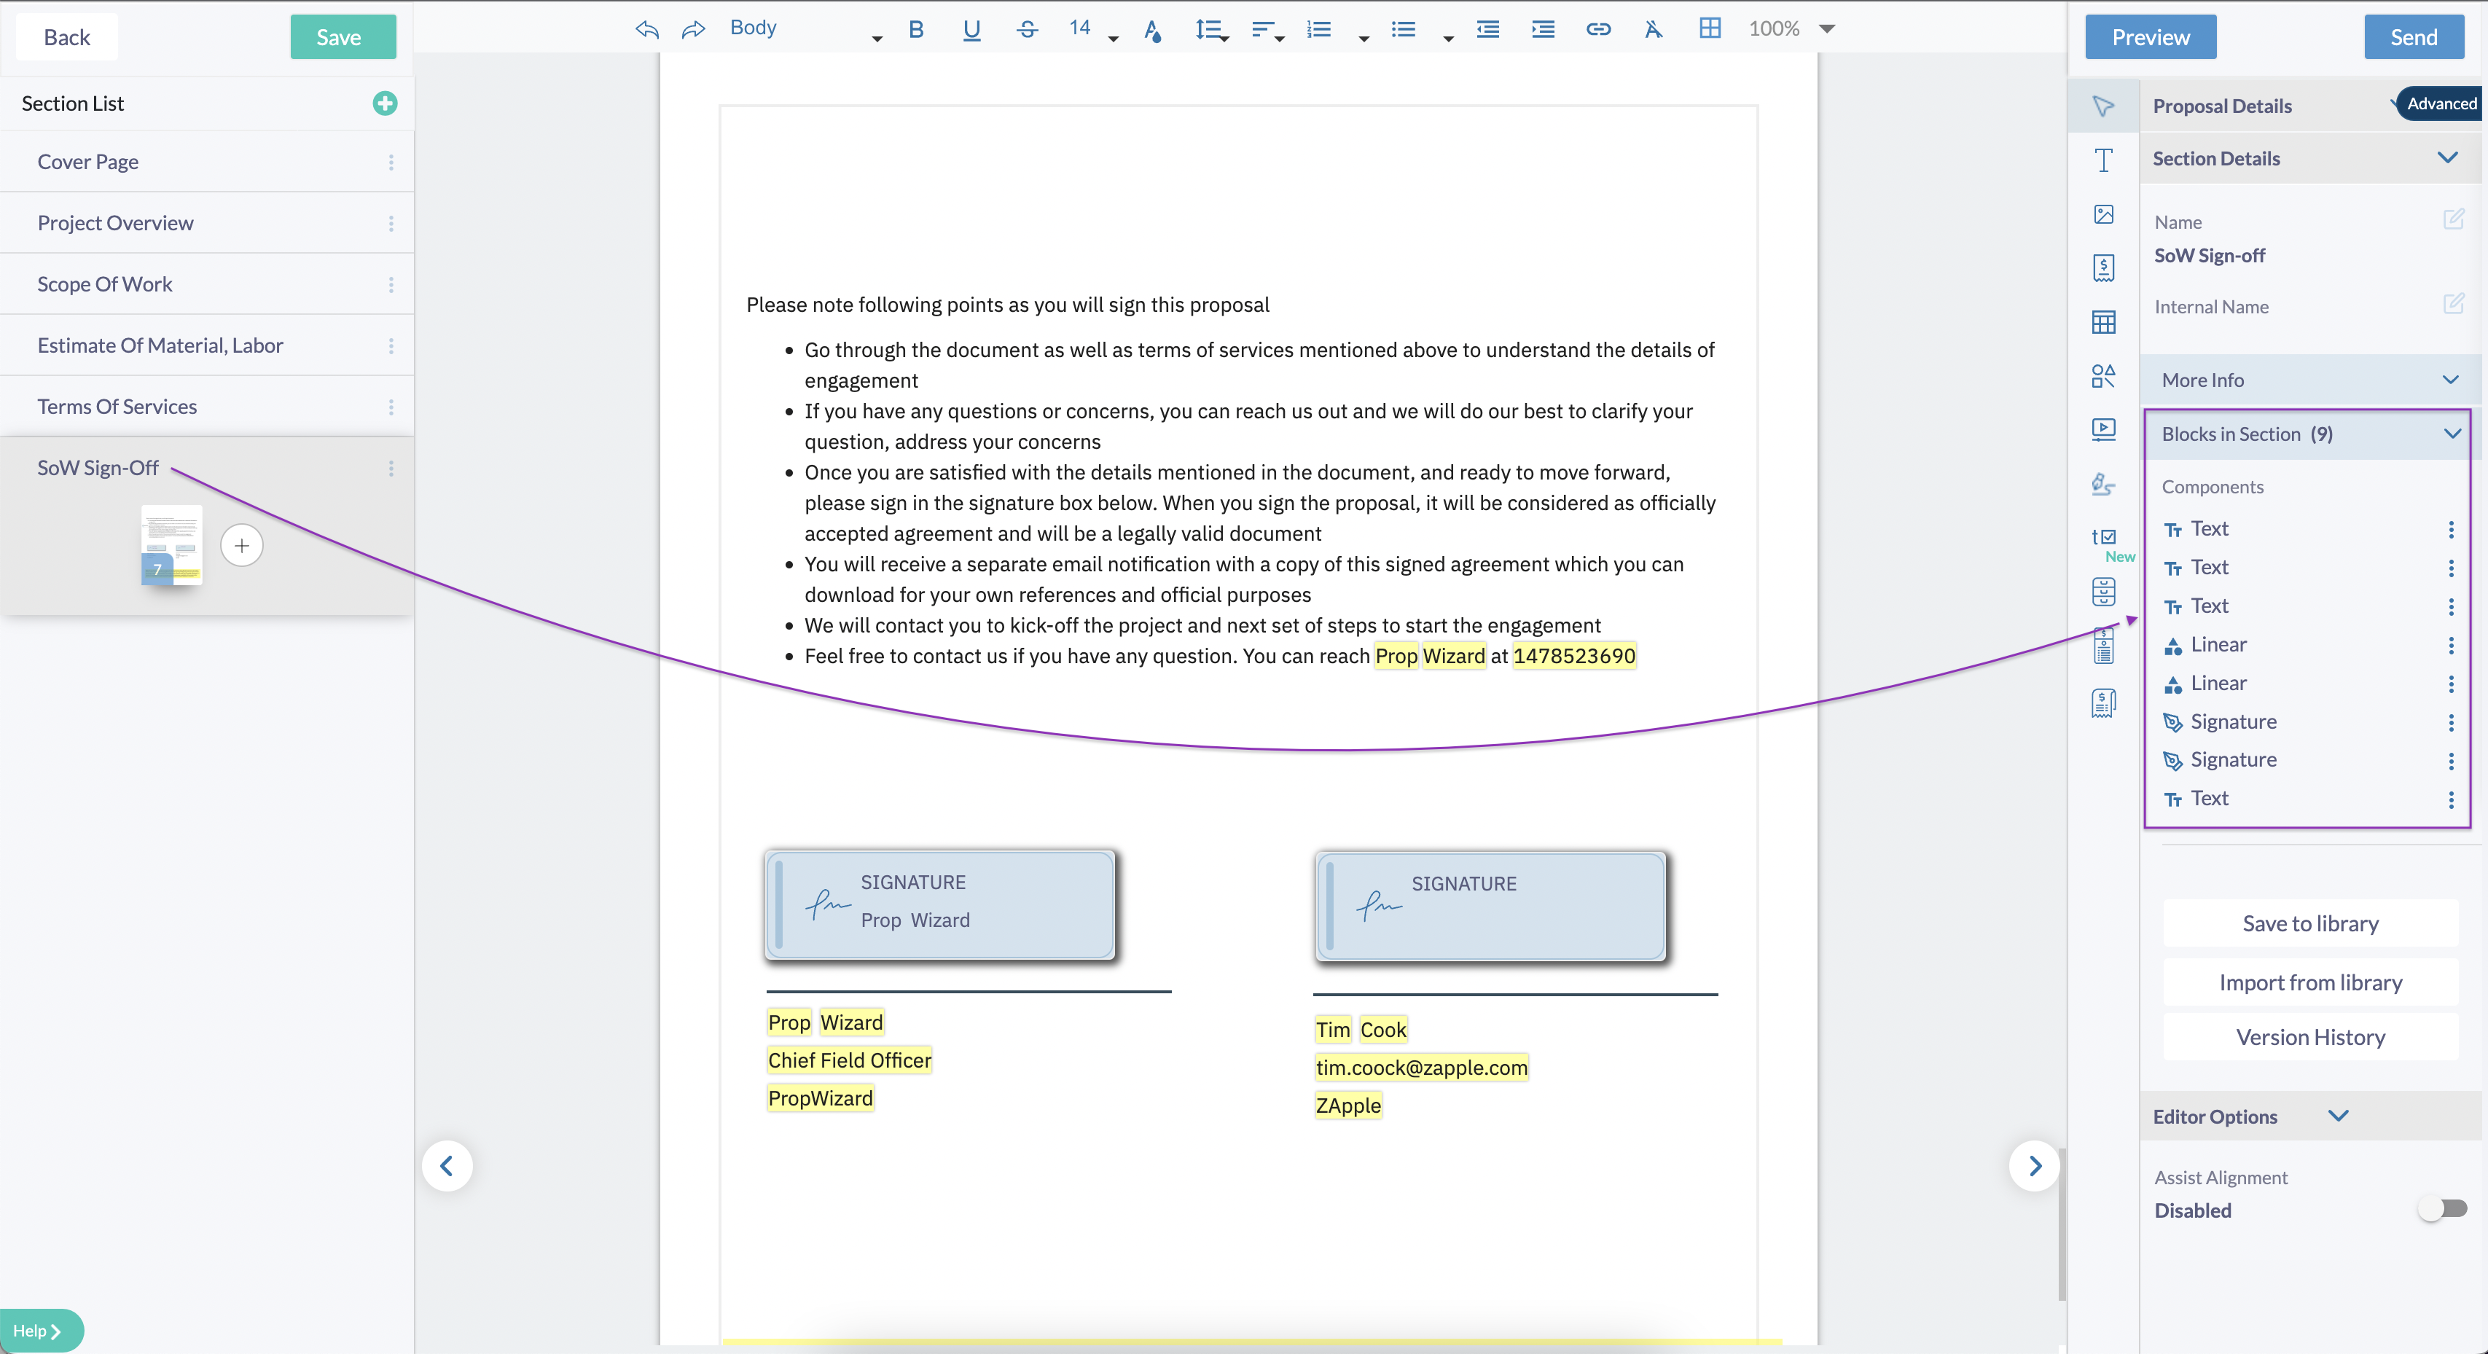Click the page 7 thumbnail
Image resolution: width=2488 pixels, height=1354 pixels.
click(x=171, y=546)
